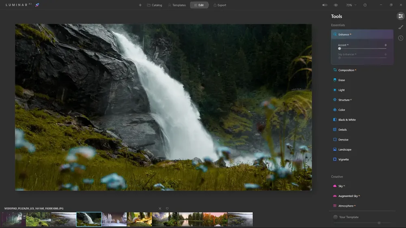
Task: Adjust the Accent AI slider handle
Action: click(x=339, y=49)
